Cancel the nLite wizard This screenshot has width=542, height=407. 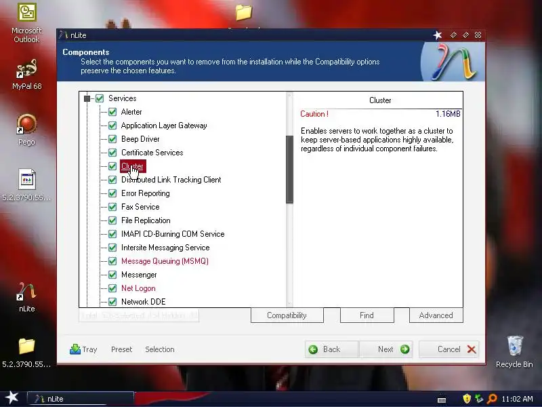pyautogui.click(x=449, y=349)
